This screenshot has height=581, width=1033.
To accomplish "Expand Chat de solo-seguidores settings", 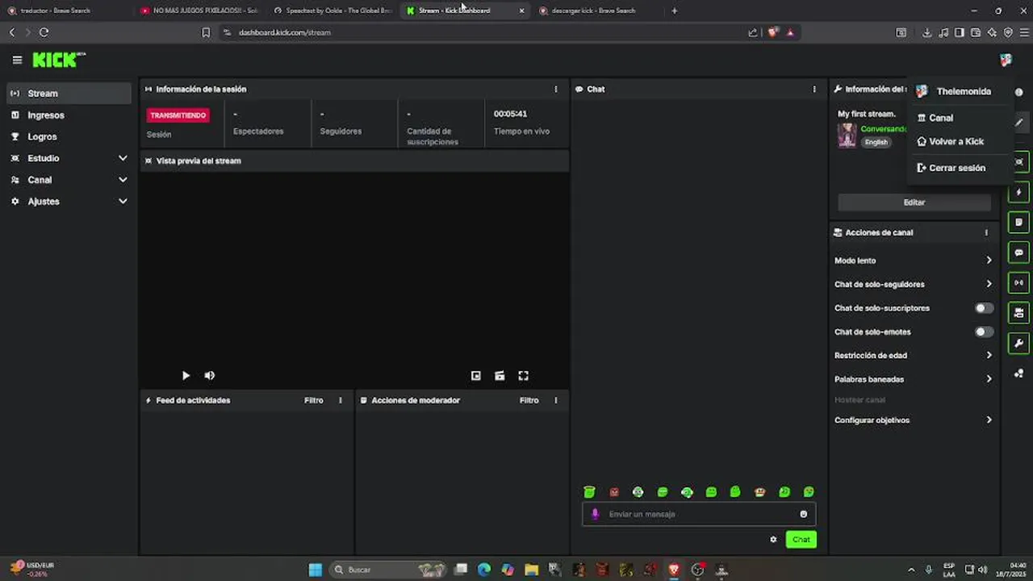I will 914,284.
